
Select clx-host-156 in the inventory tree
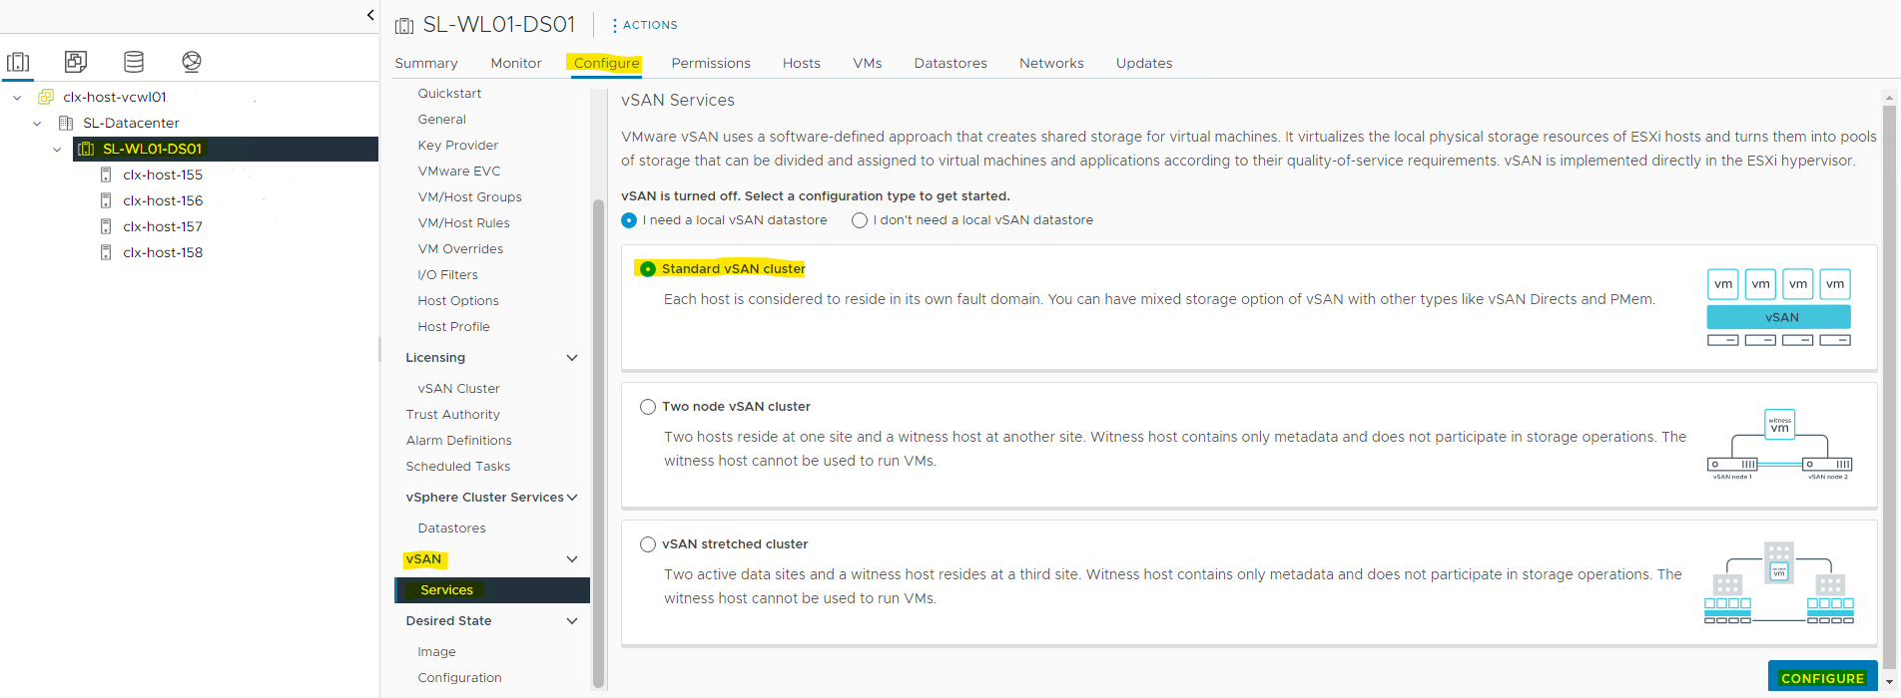(x=163, y=200)
